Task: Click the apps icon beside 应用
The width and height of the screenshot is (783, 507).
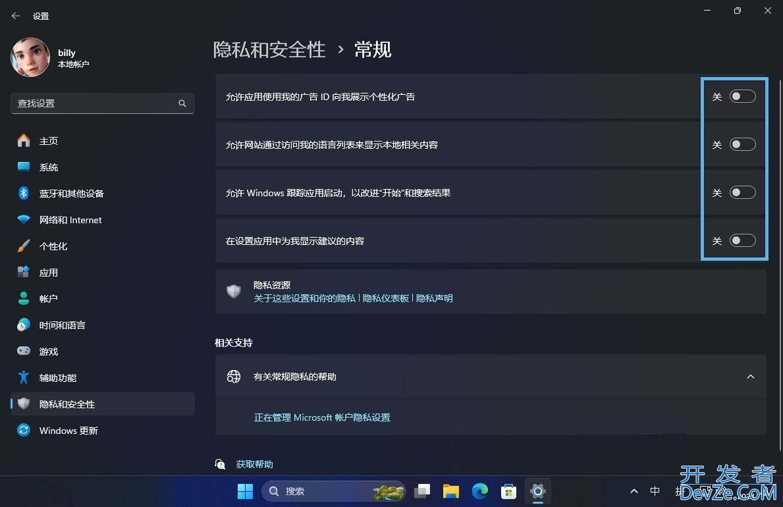Action: click(24, 272)
